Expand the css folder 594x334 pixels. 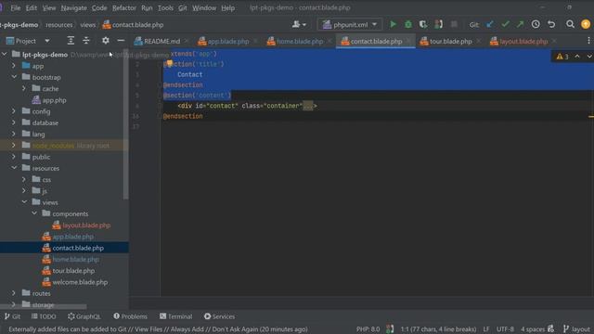pyautogui.click(x=24, y=179)
